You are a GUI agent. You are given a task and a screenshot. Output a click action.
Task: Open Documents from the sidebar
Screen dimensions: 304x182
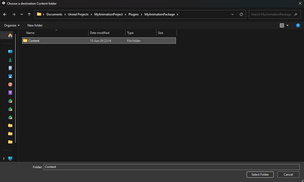pos(10,68)
